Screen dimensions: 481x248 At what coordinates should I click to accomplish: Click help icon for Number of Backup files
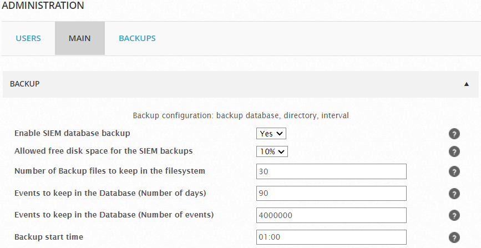454,171
